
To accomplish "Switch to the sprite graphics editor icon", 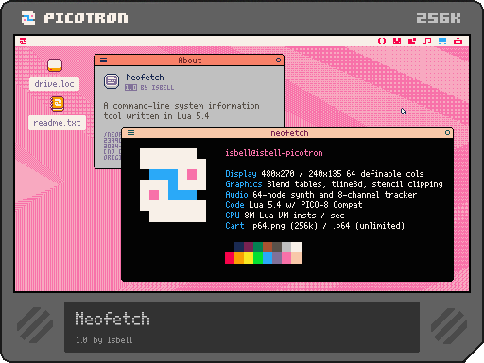I will (397, 42).
